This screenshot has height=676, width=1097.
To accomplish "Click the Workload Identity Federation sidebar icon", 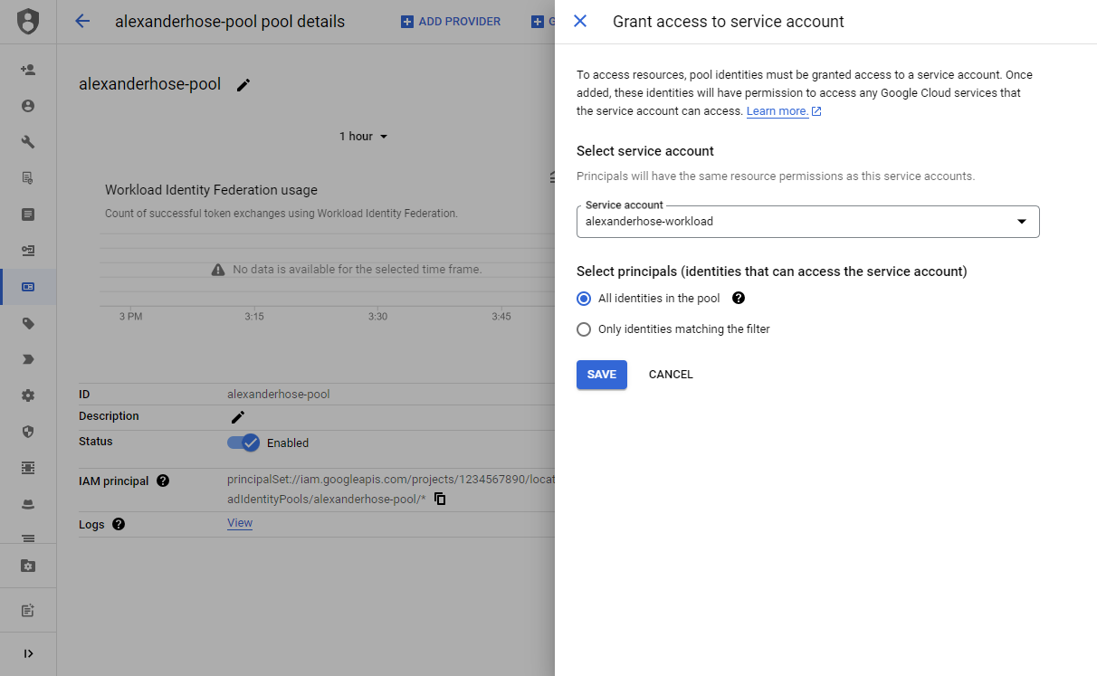I will [27, 286].
